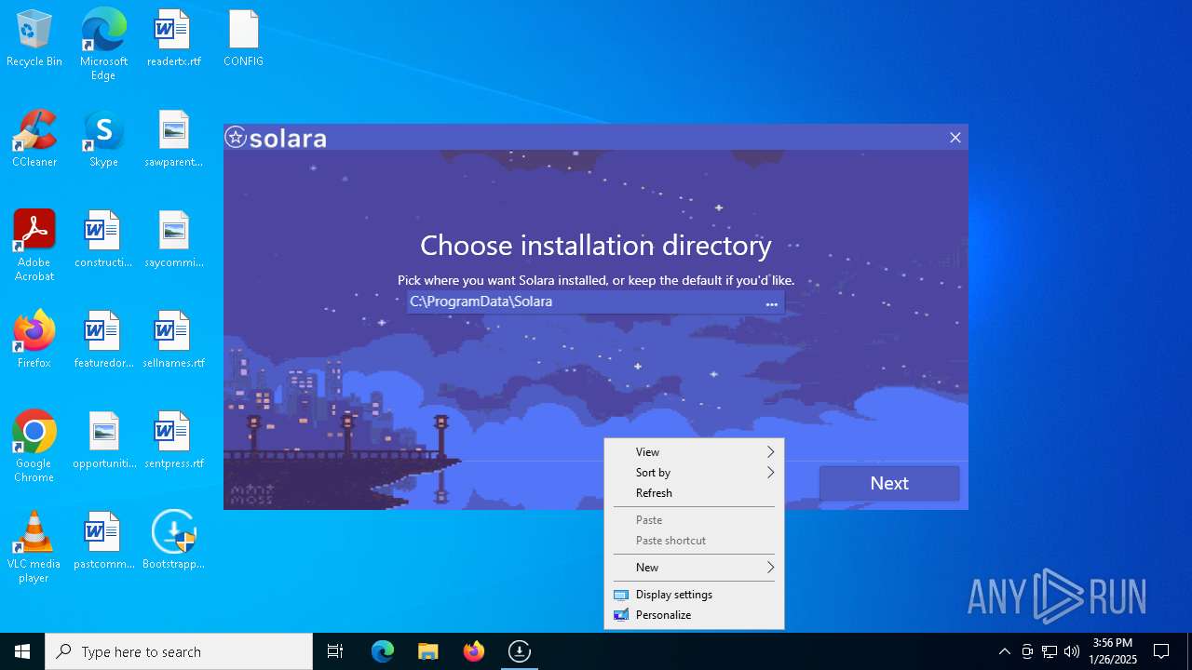Show hidden system tray icons
The width and height of the screenshot is (1192, 670).
point(1004,651)
